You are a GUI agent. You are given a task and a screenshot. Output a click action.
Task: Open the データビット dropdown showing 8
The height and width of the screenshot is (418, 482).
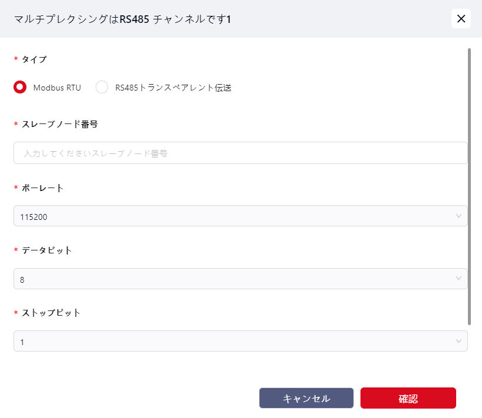click(x=235, y=279)
